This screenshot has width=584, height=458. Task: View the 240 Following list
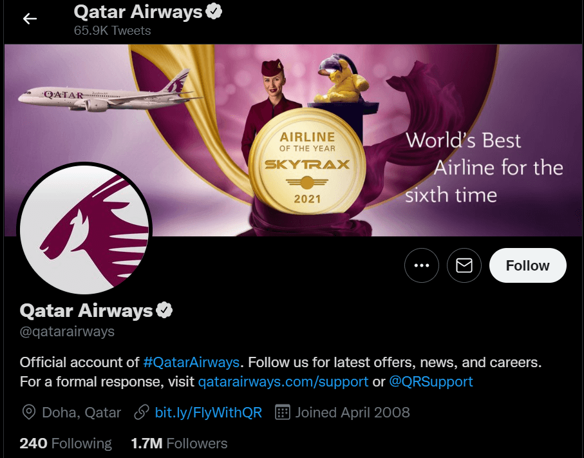66,443
